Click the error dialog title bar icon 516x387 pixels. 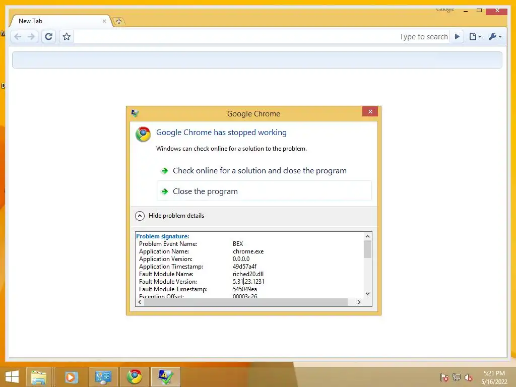pyautogui.click(x=135, y=113)
